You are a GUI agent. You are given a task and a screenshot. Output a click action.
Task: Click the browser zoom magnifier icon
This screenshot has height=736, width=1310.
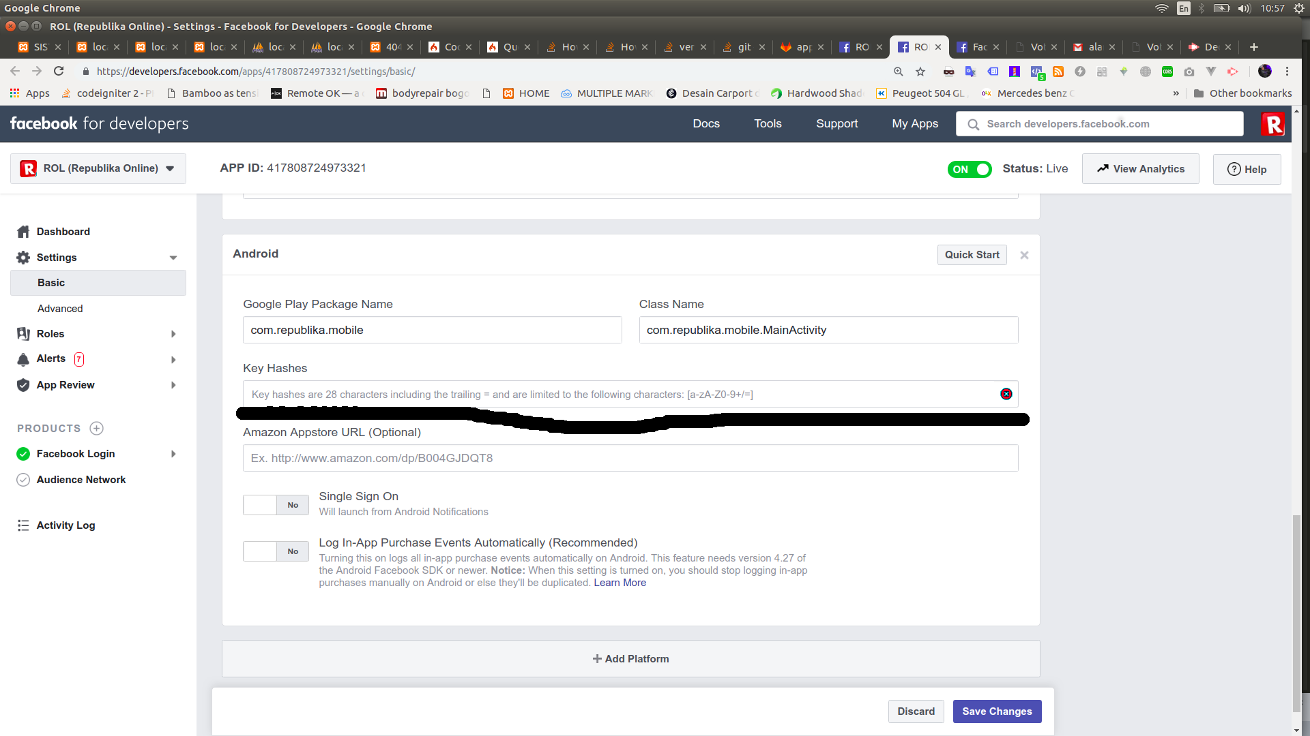click(x=899, y=72)
